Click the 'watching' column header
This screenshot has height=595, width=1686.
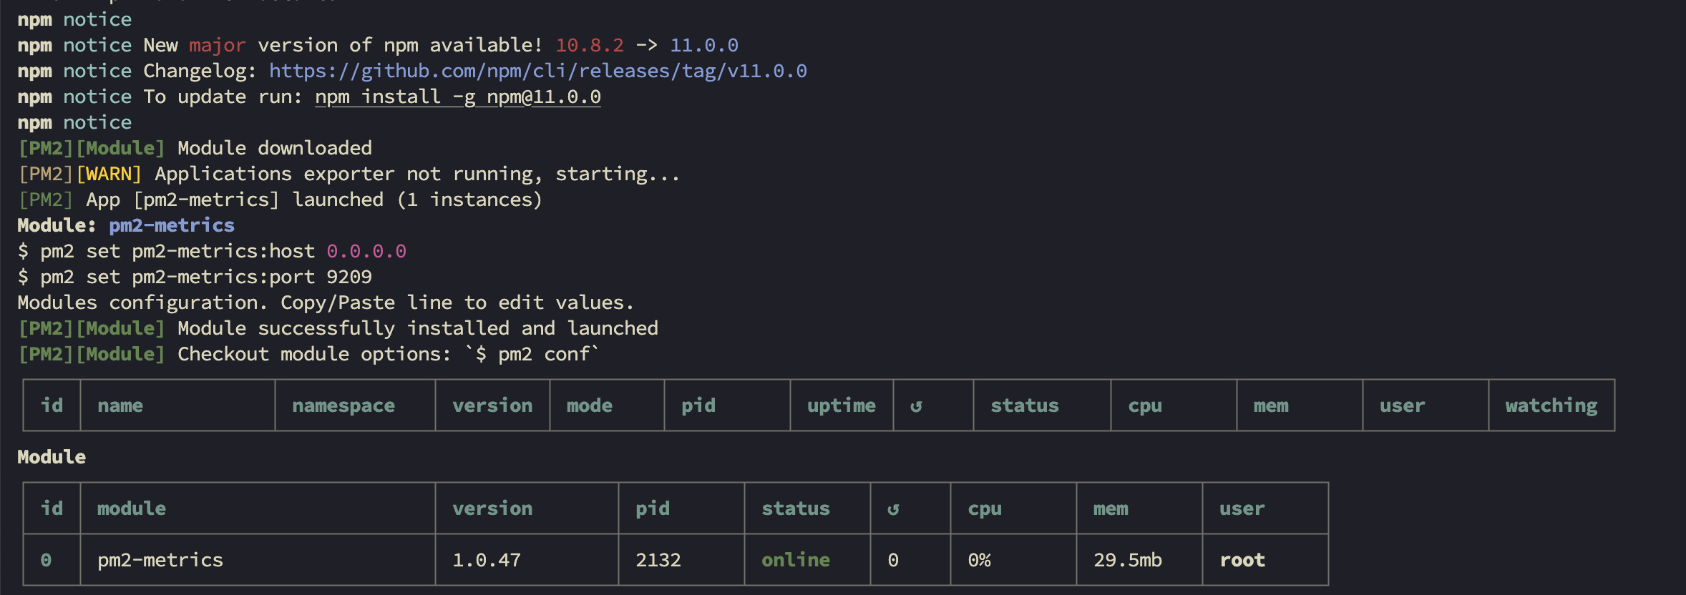pyautogui.click(x=1551, y=406)
